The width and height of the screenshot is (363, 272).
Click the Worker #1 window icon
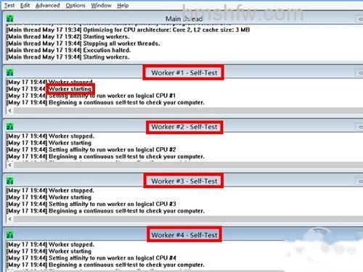pos(10,73)
